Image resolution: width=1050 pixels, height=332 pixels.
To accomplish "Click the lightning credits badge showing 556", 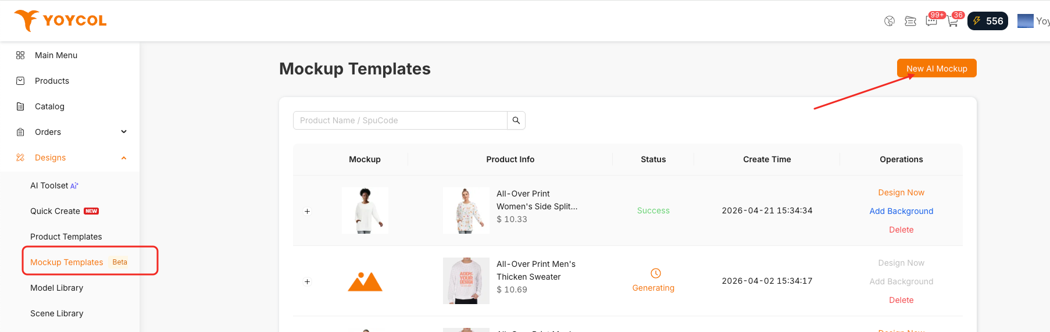I will (988, 21).
